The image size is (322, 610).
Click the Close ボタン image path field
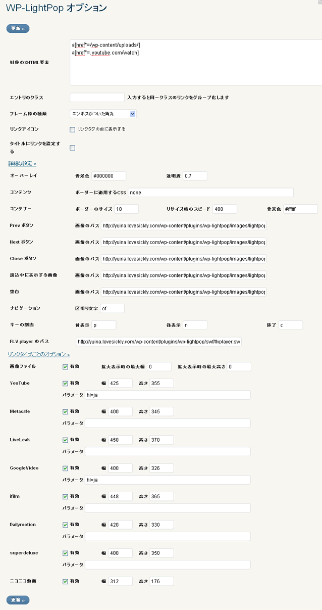pos(184,259)
